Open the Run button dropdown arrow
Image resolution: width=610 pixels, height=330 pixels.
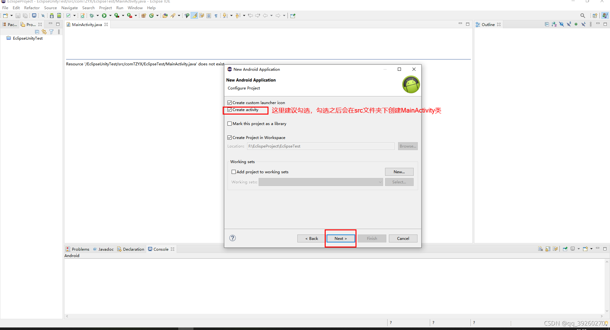point(110,16)
